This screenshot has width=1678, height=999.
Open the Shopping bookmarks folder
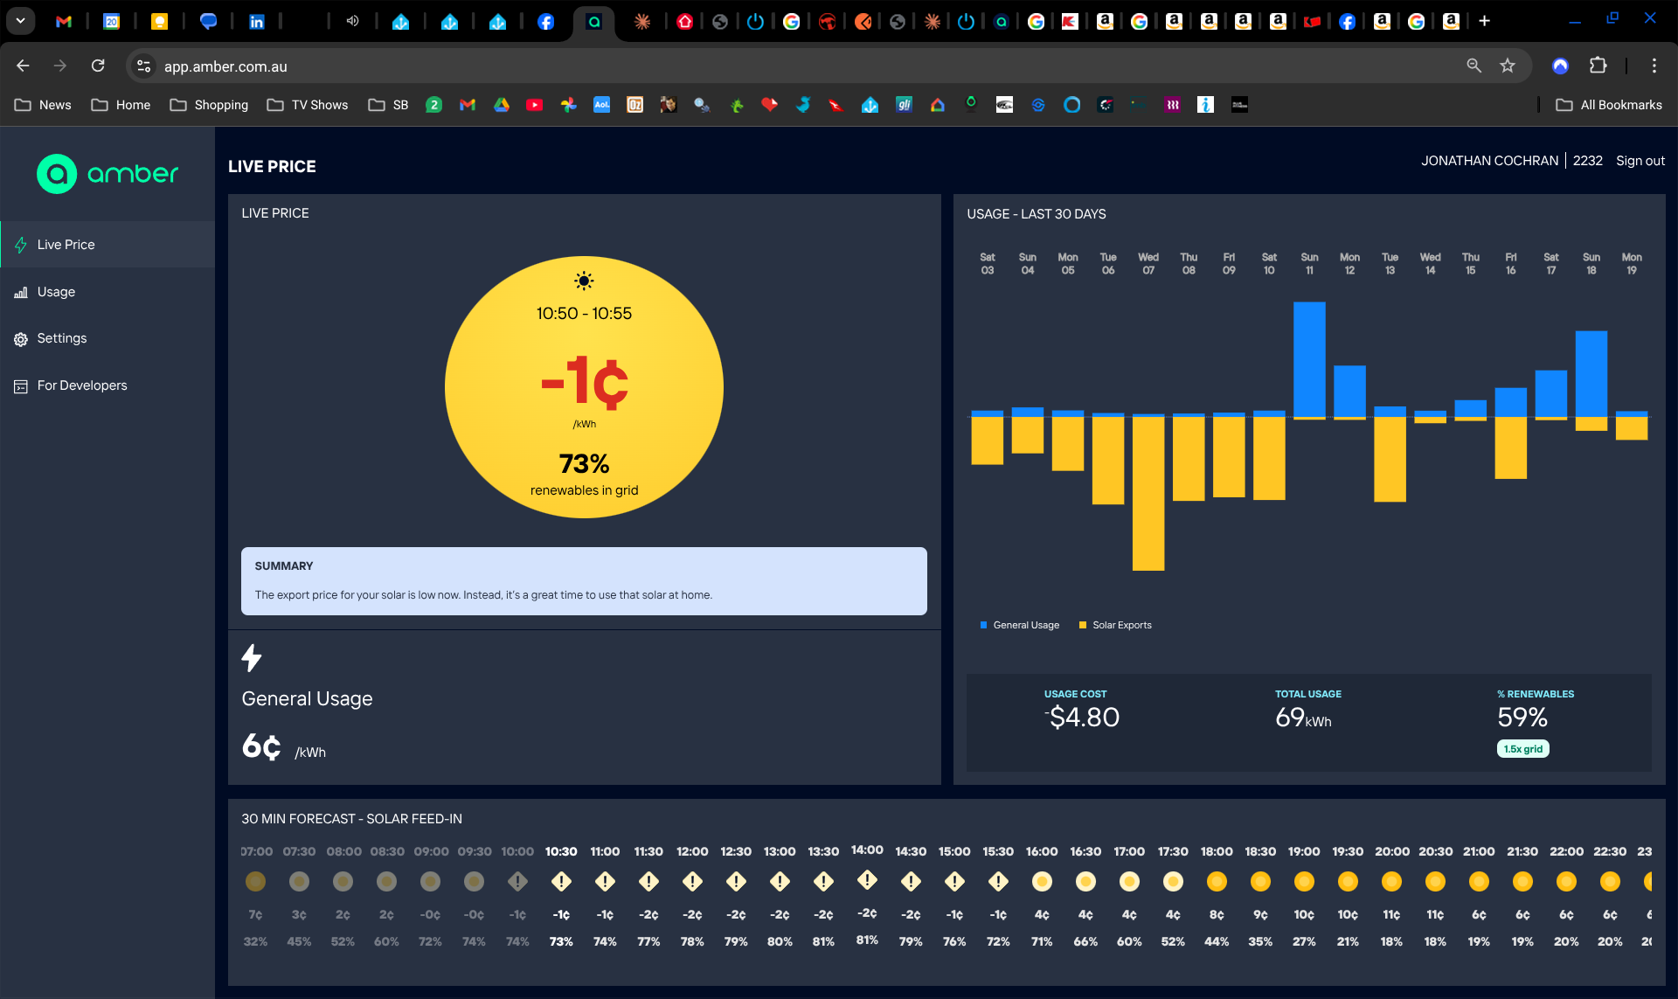click(208, 105)
